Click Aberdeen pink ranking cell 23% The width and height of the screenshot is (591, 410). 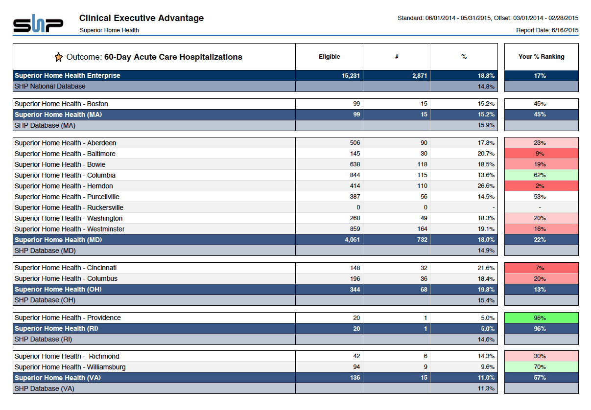point(541,143)
